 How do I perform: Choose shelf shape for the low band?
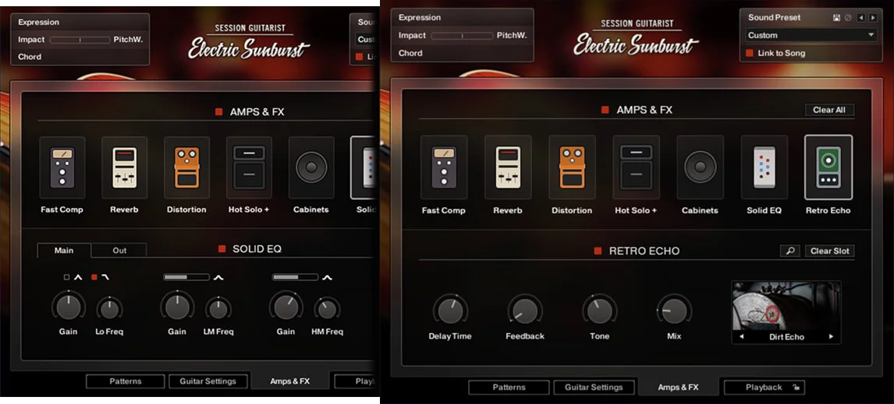tap(105, 278)
